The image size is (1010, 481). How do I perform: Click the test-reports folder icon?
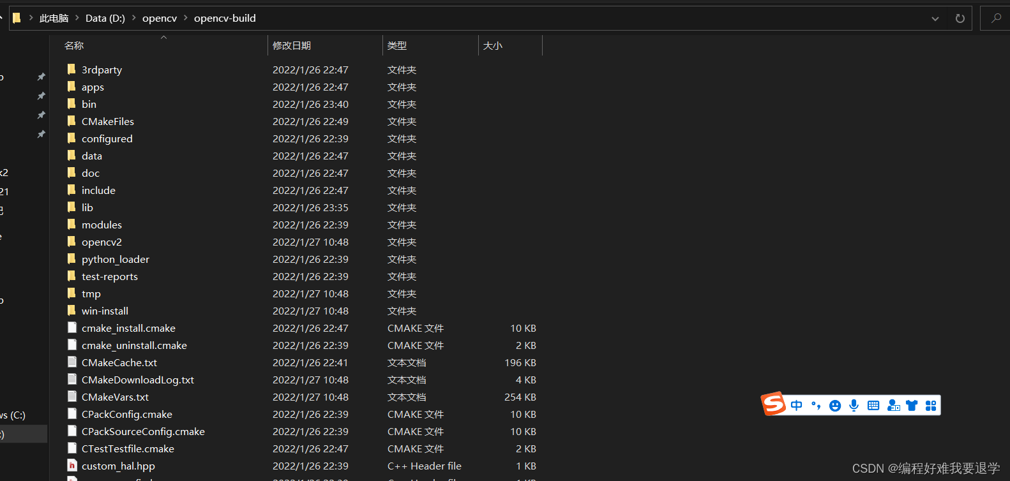pyautogui.click(x=72, y=276)
